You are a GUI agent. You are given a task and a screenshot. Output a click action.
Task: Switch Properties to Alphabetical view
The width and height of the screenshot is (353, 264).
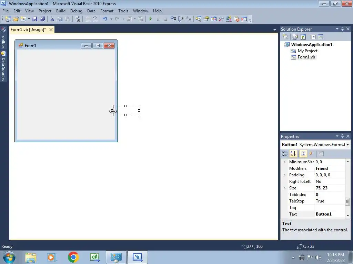[293, 154]
